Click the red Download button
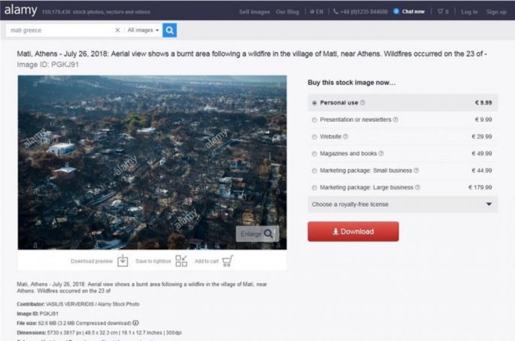This screenshot has width=515, height=341. [353, 232]
